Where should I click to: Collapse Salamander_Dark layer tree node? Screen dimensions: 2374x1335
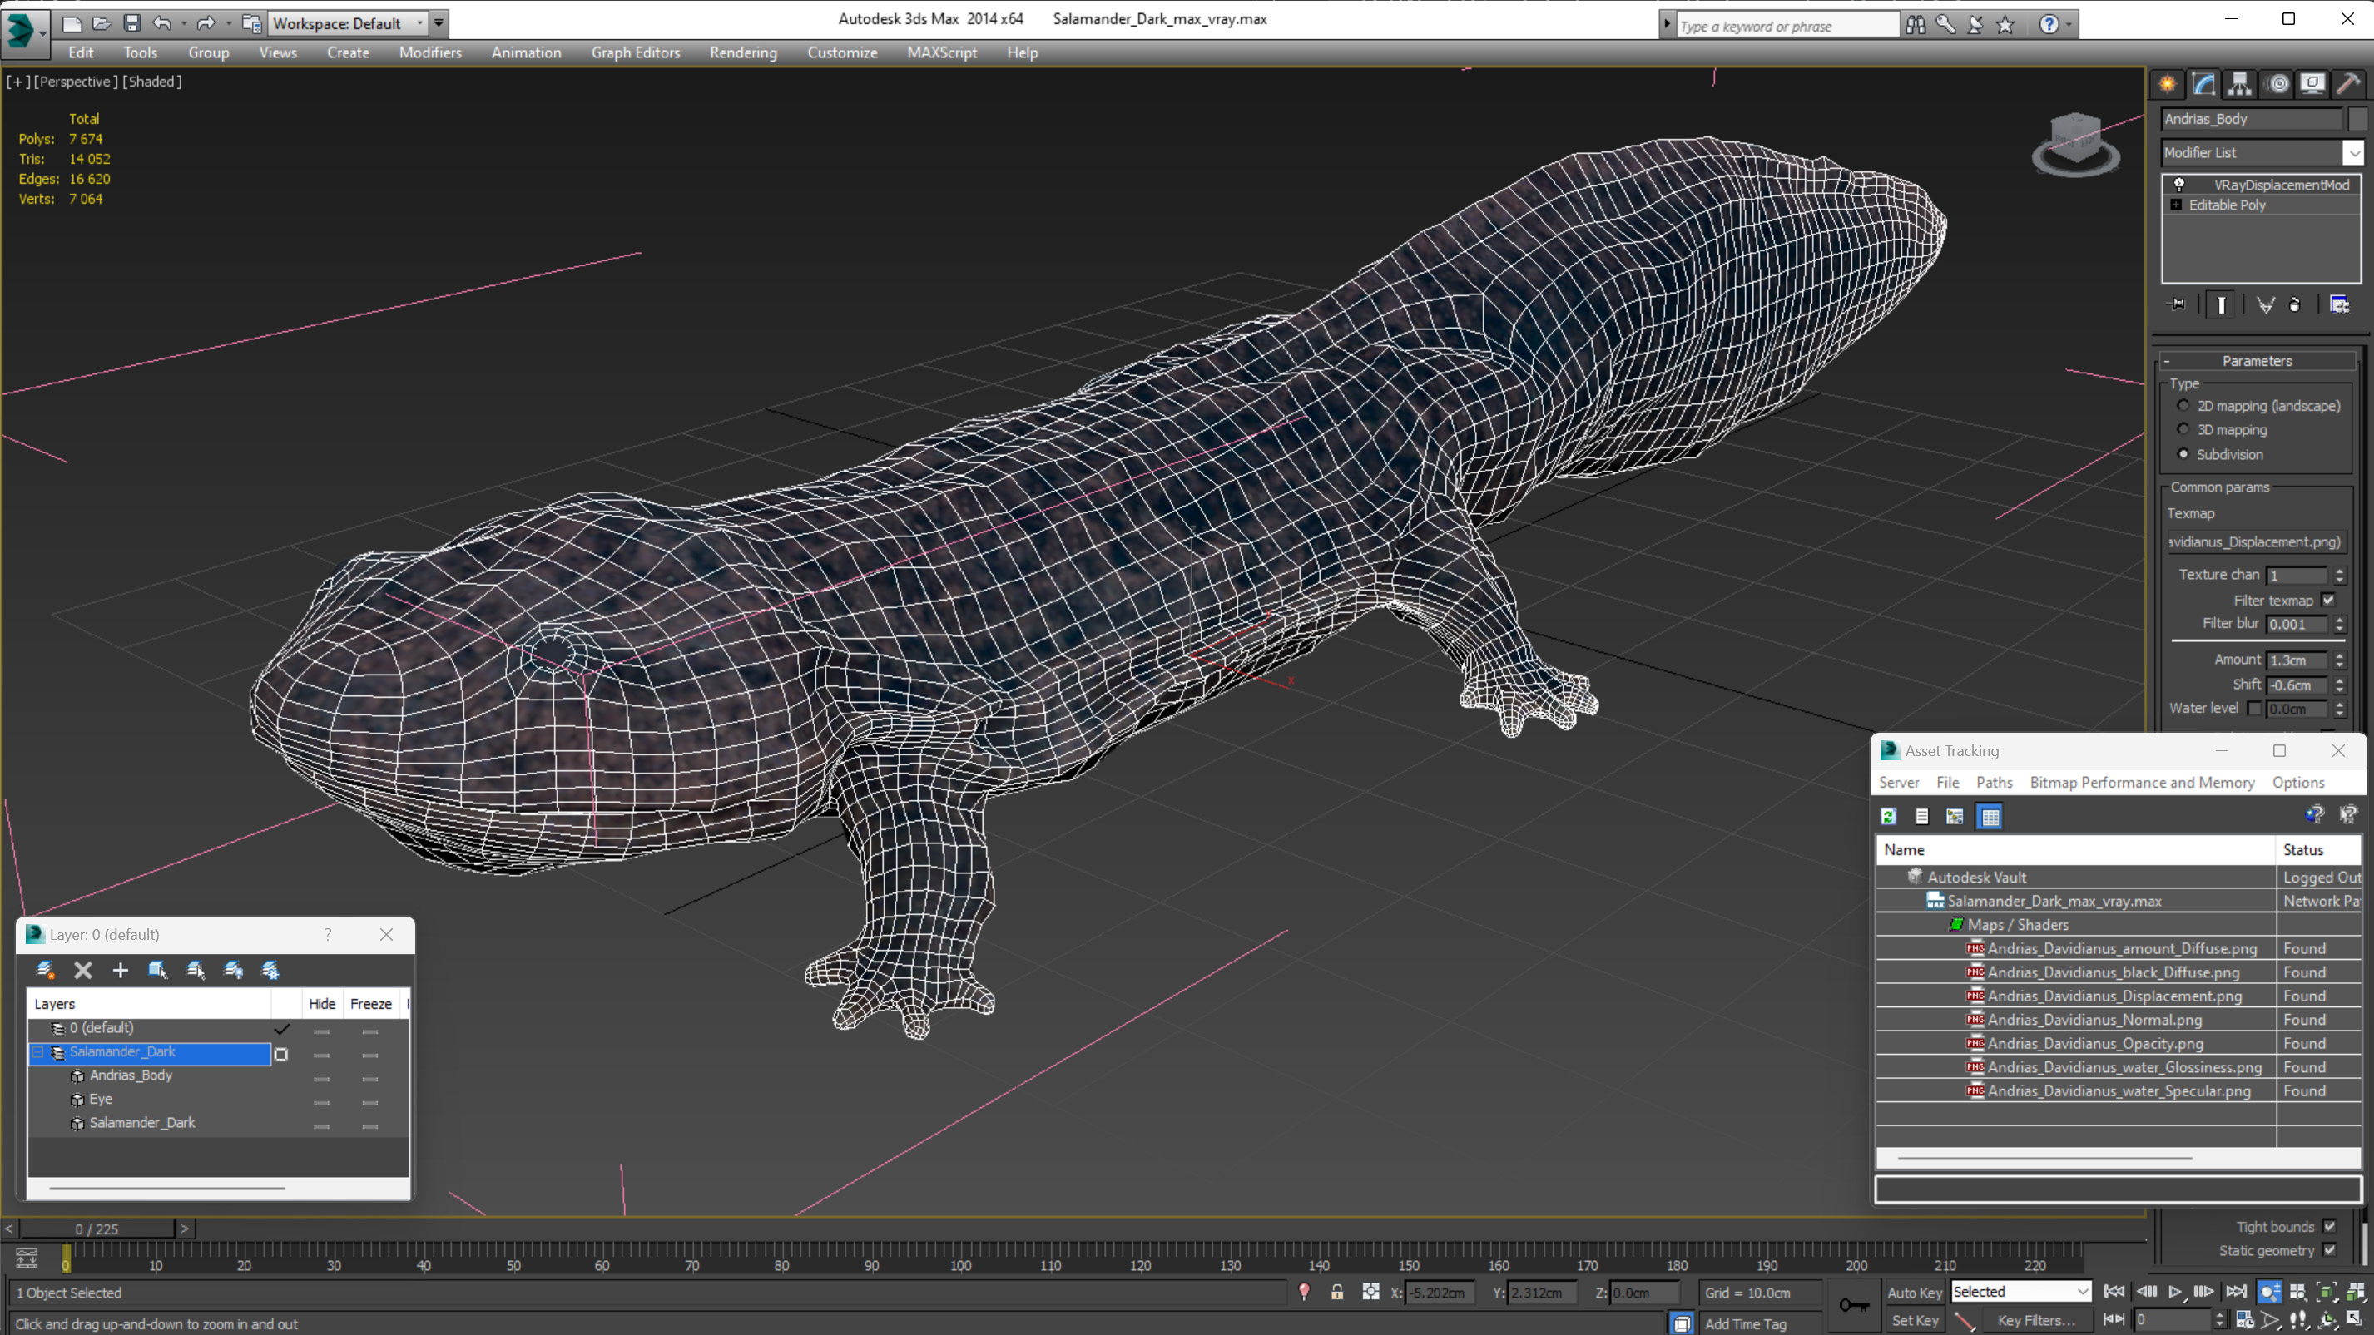(x=39, y=1052)
